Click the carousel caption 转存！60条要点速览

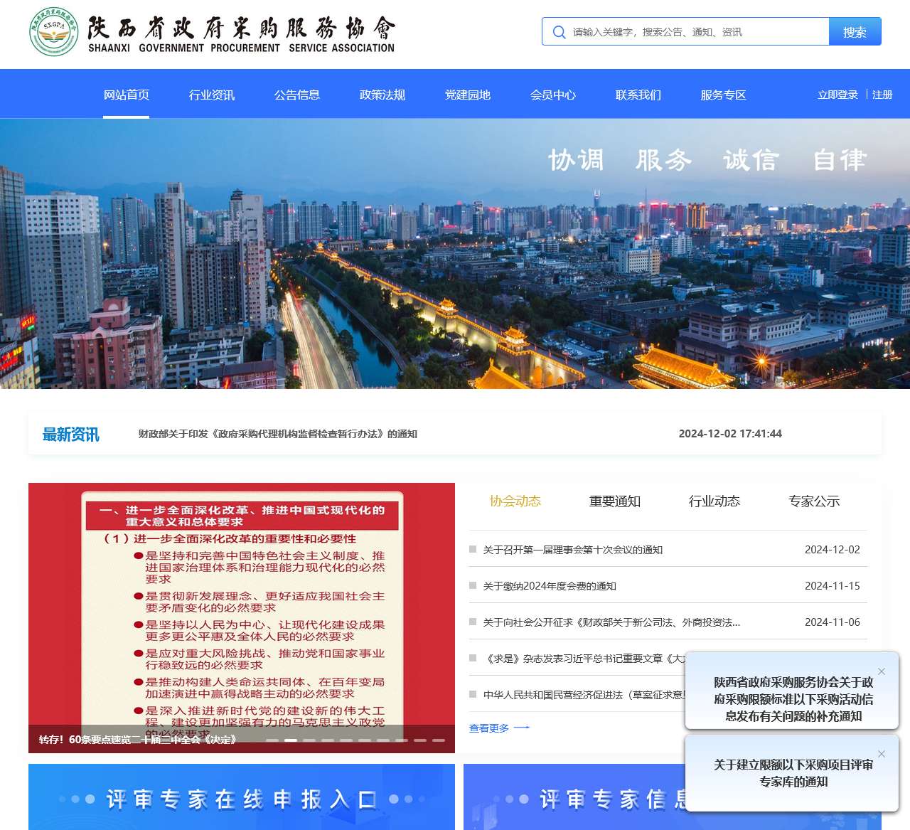tap(138, 740)
